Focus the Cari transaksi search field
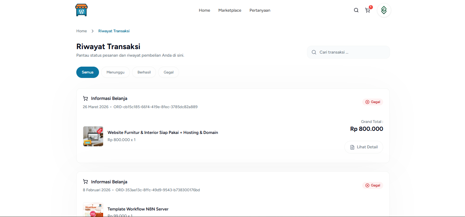The width and height of the screenshot is (465, 217). (x=352, y=52)
